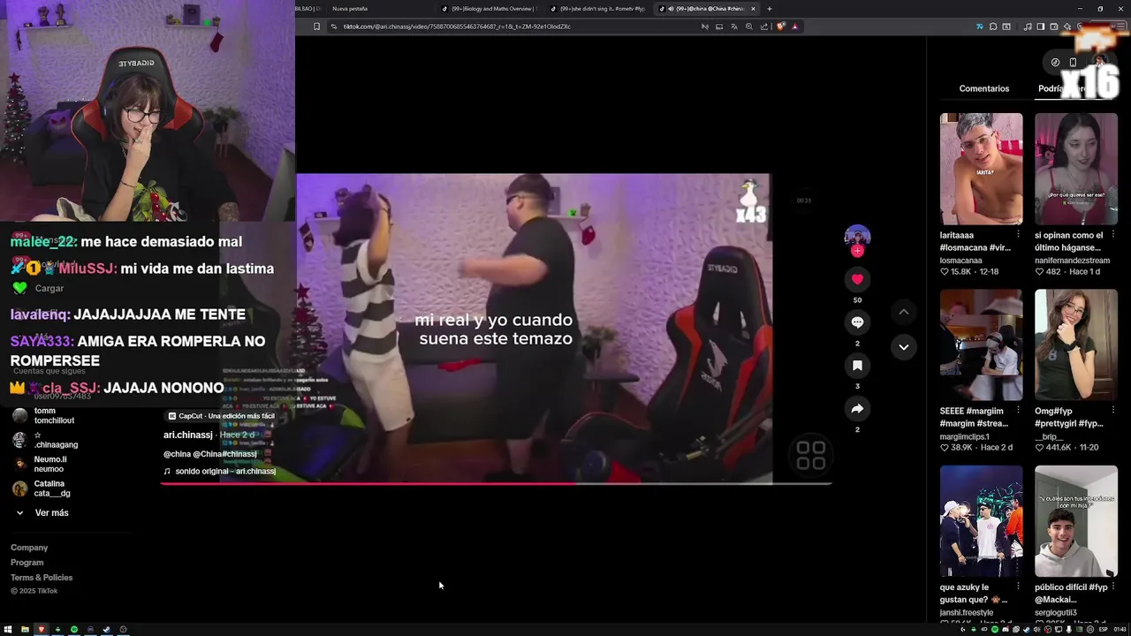
Task: Click nanifernandezstream author name
Action: (1072, 261)
